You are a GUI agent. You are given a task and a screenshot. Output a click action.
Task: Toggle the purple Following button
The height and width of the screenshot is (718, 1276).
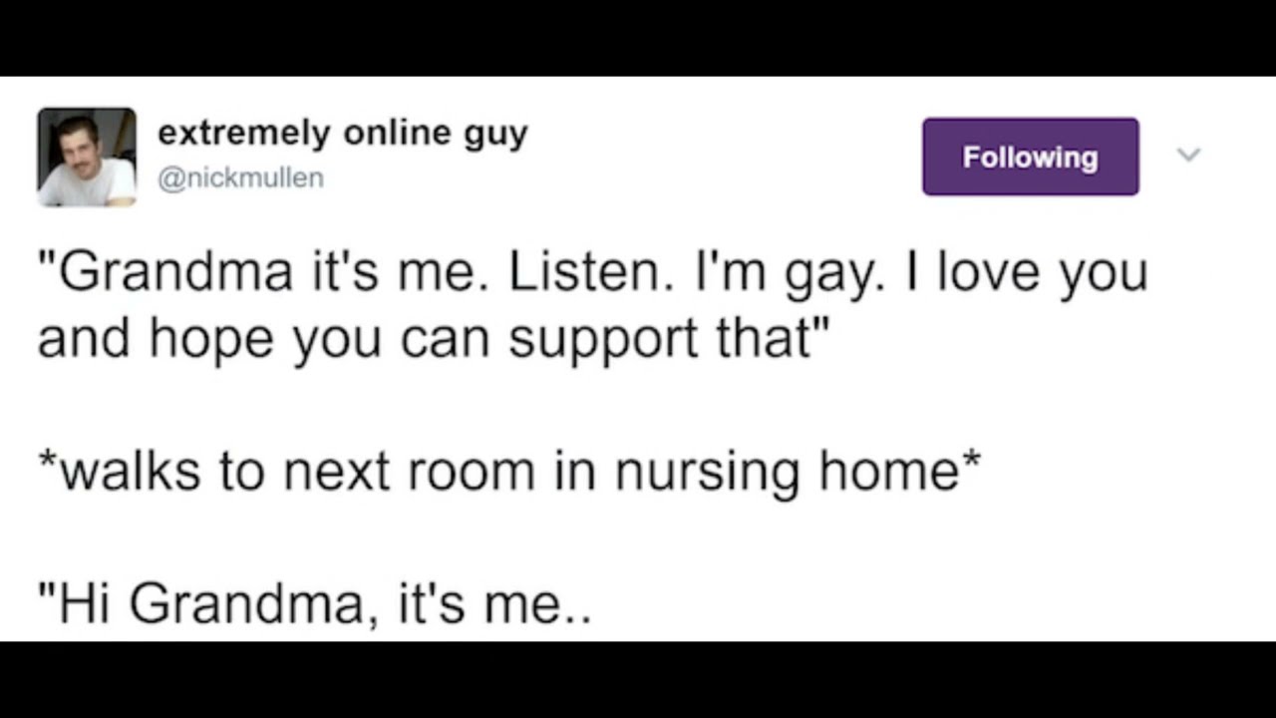pyautogui.click(x=1030, y=157)
